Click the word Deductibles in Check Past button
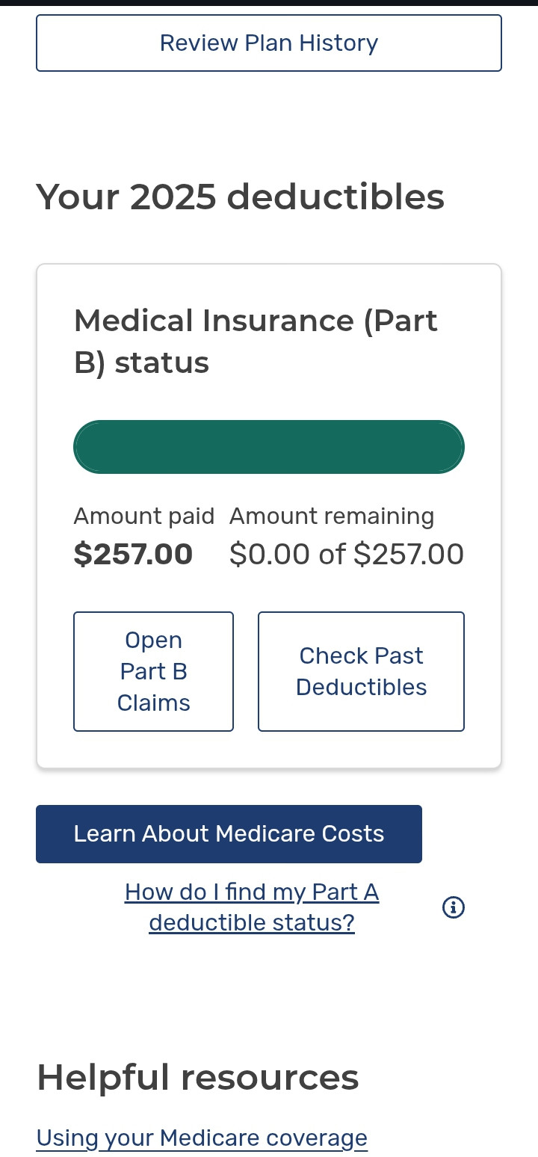Screen dimensions: 538x1157 361,688
